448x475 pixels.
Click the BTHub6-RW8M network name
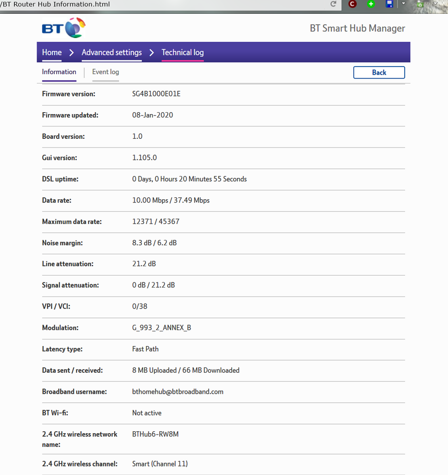[155, 434]
